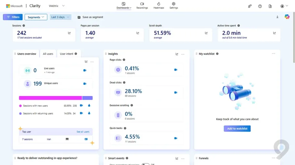Screen dimensions: 295x165
Task: Switch to the User intent tab
Action: (69, 54)
